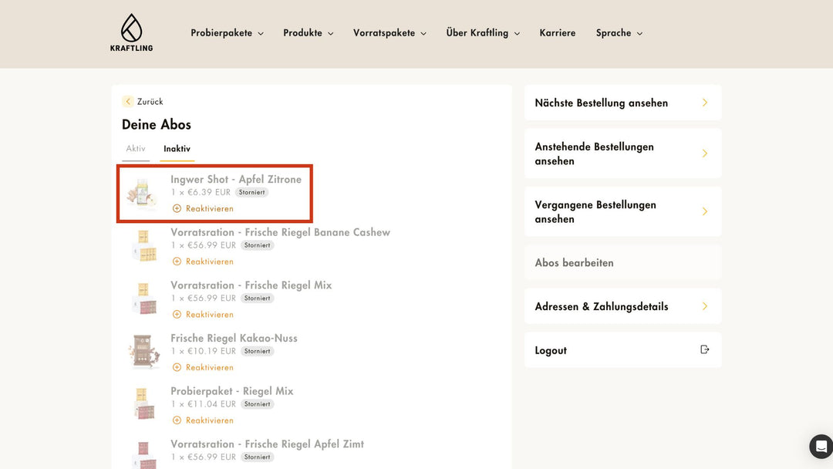Open the Sprache language dropdown
The width and height of the screenshot is (833, 469).
click(619, 33)
